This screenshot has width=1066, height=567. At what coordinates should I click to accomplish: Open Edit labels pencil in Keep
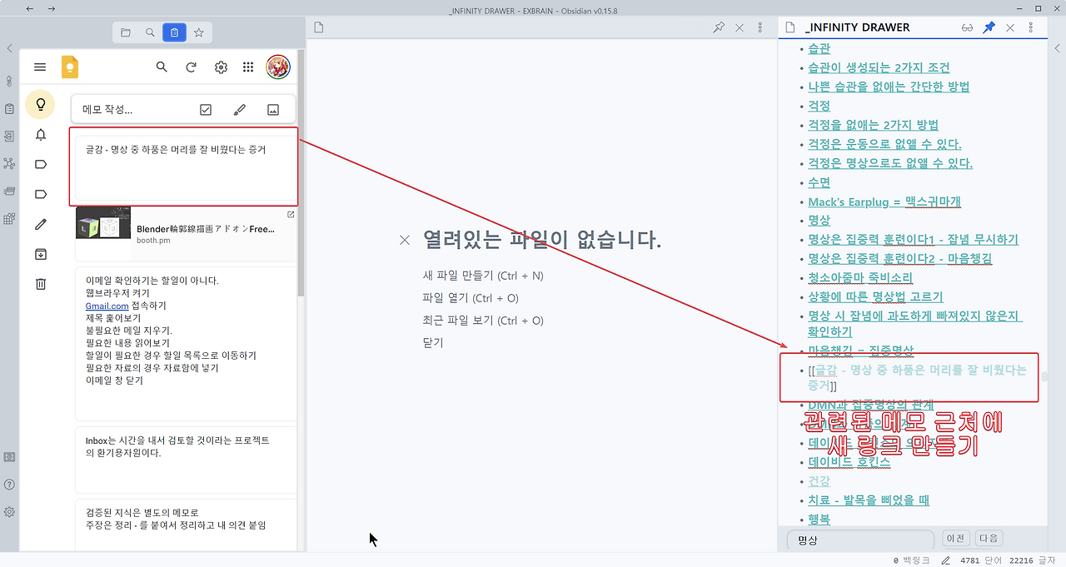click(40, 224)
